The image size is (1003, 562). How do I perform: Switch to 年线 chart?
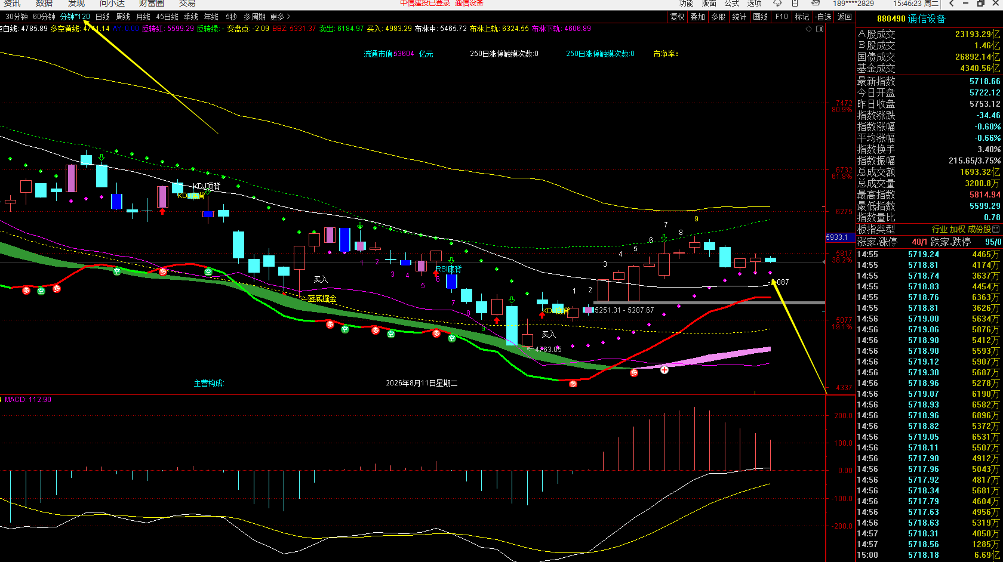(211, 17)
